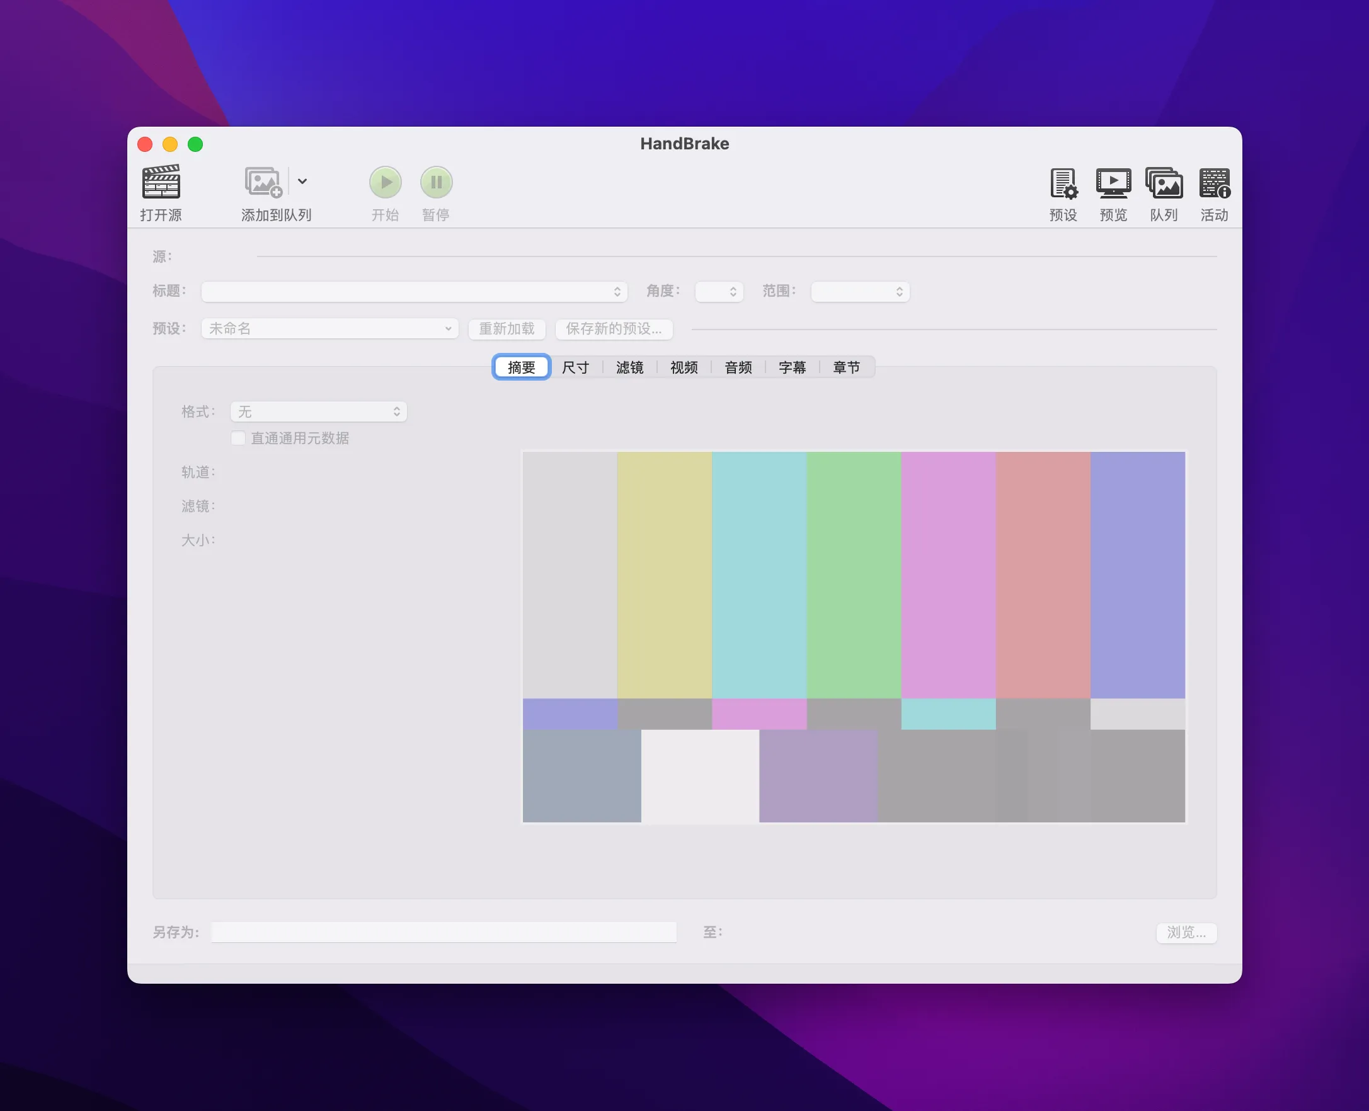This screenshot has width=1369, height=1111.
Task: Click the 重新加载 button
Action: [x=506, y=329]
